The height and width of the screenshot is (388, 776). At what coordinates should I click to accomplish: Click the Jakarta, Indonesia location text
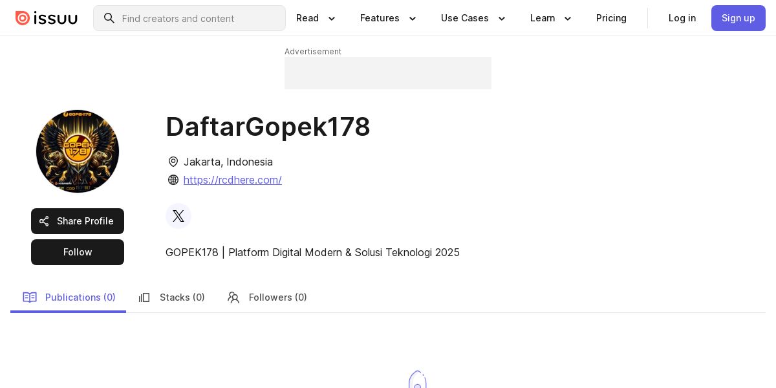[x=228, y=162]
